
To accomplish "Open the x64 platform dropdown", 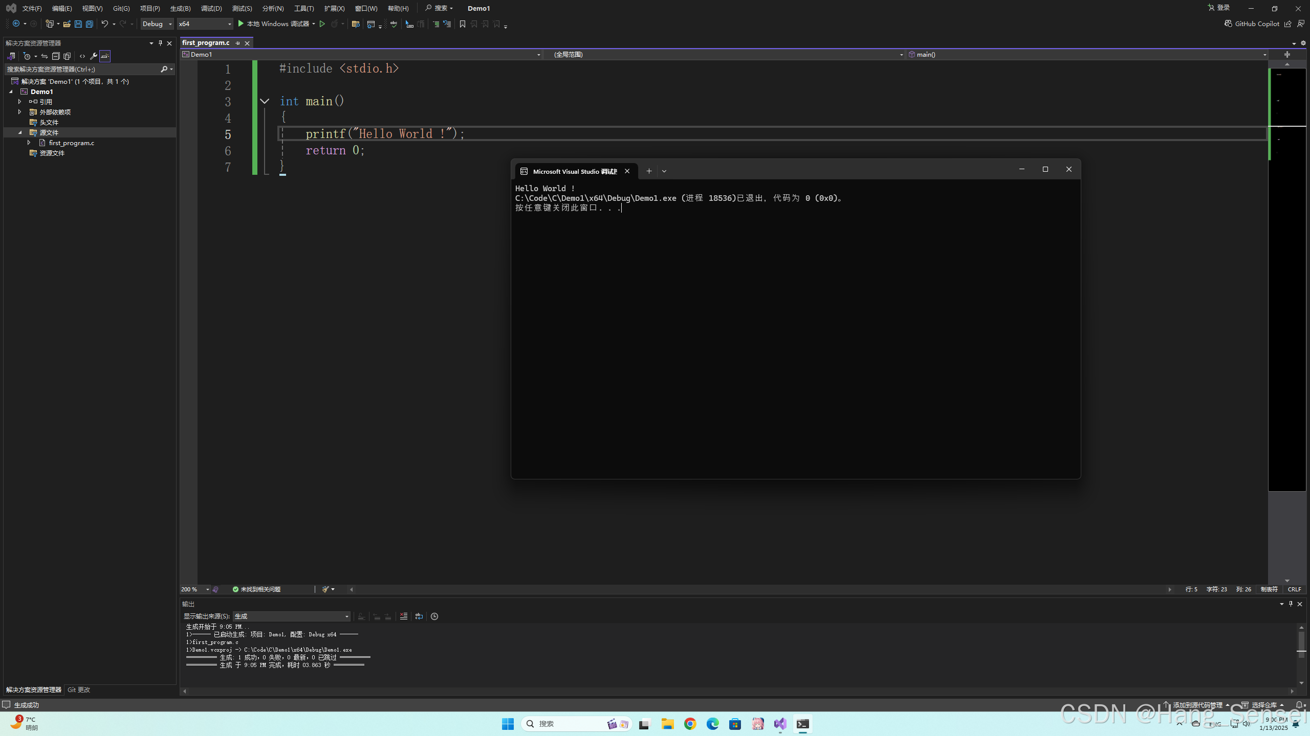I will click(205, 24).
